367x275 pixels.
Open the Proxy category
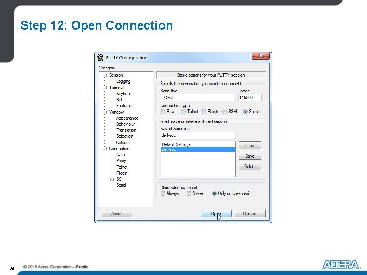121,161
